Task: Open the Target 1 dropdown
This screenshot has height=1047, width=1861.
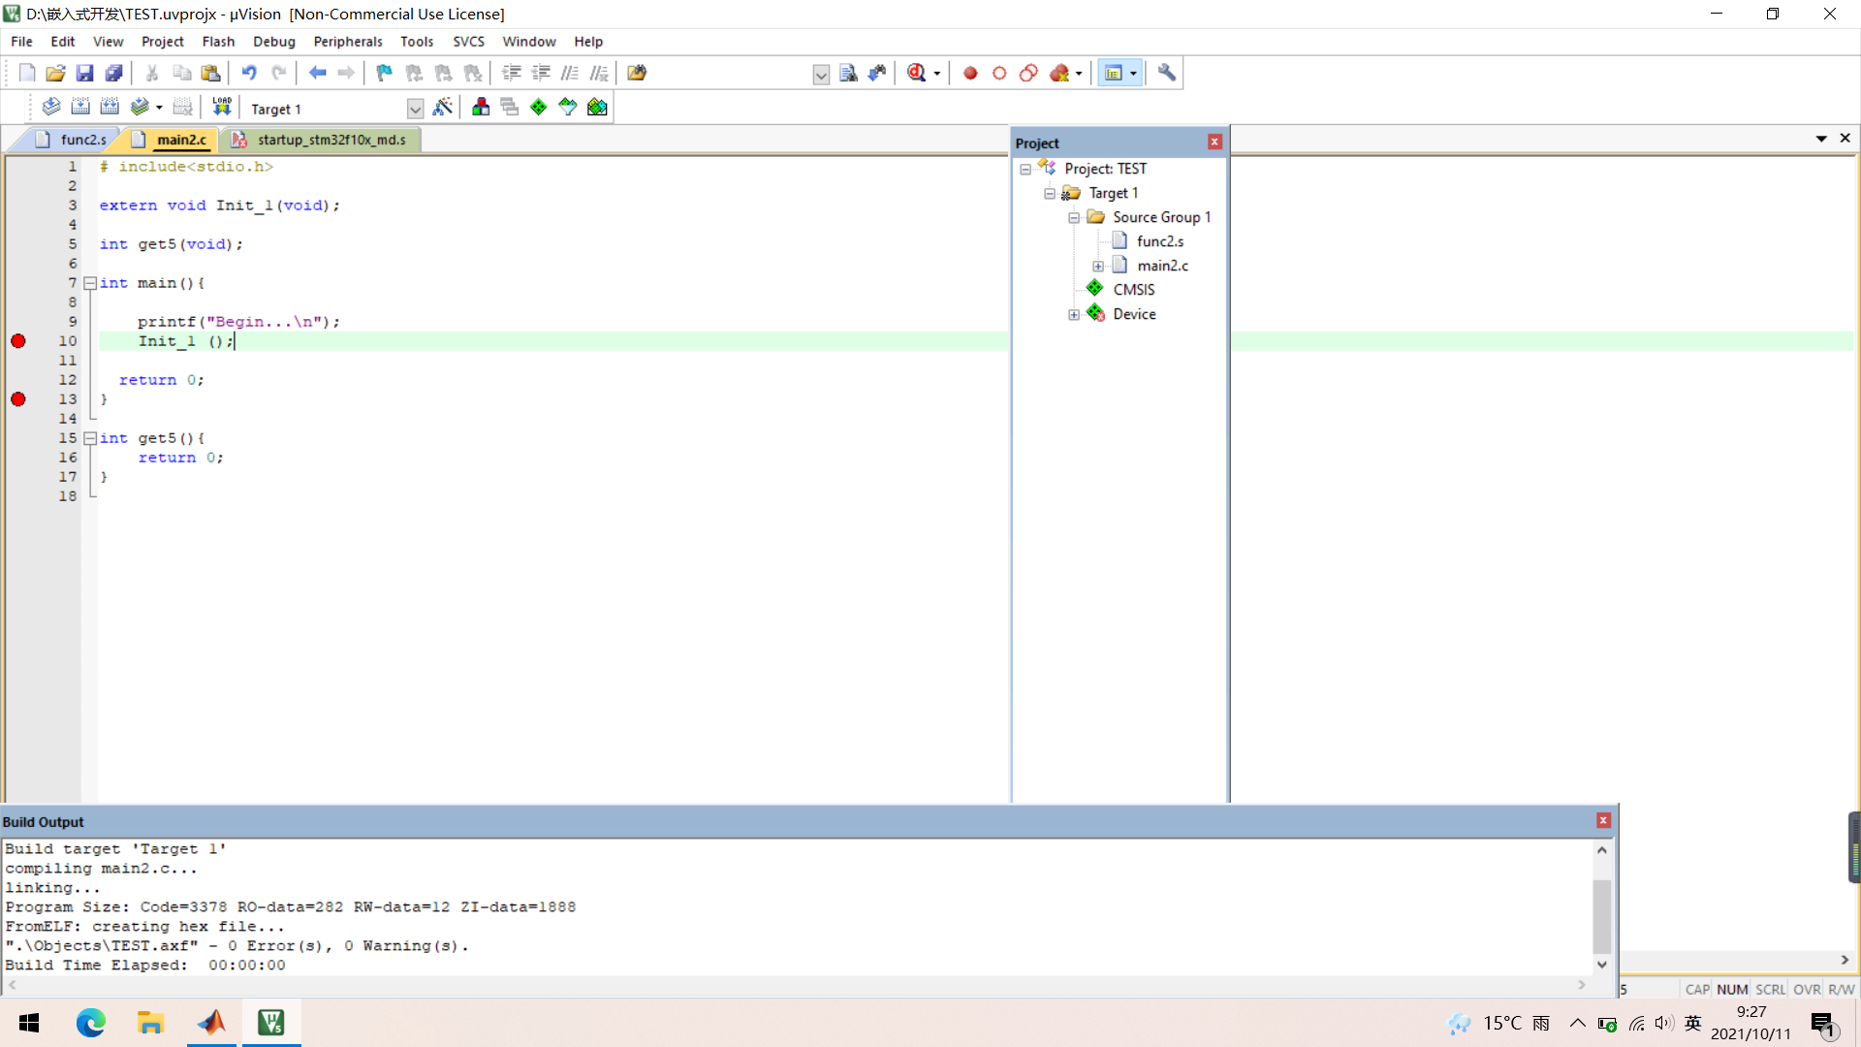Action: (x=415, y=109)
